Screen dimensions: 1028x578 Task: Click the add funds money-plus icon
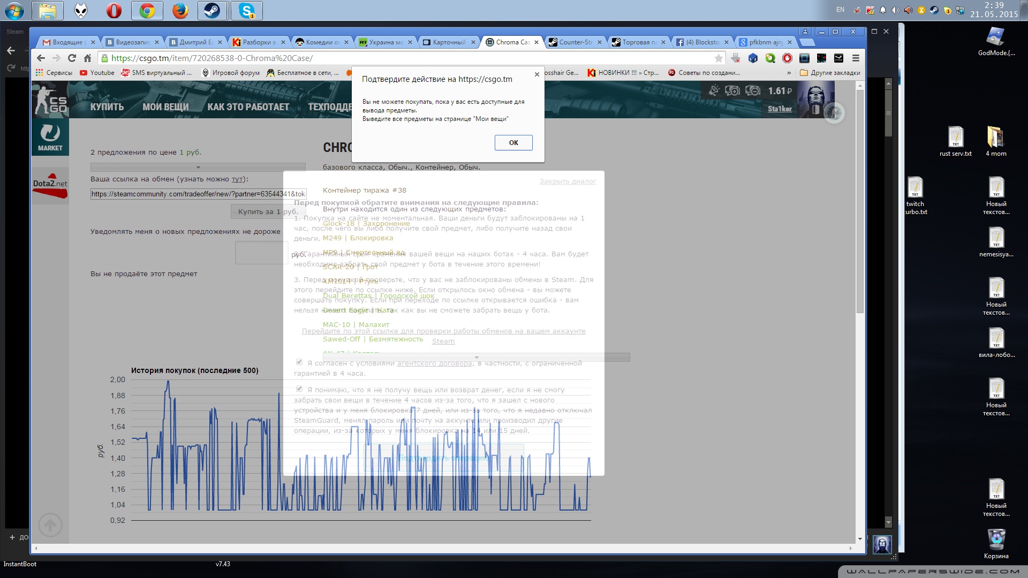pyautogui.click(x=732, y=91)
